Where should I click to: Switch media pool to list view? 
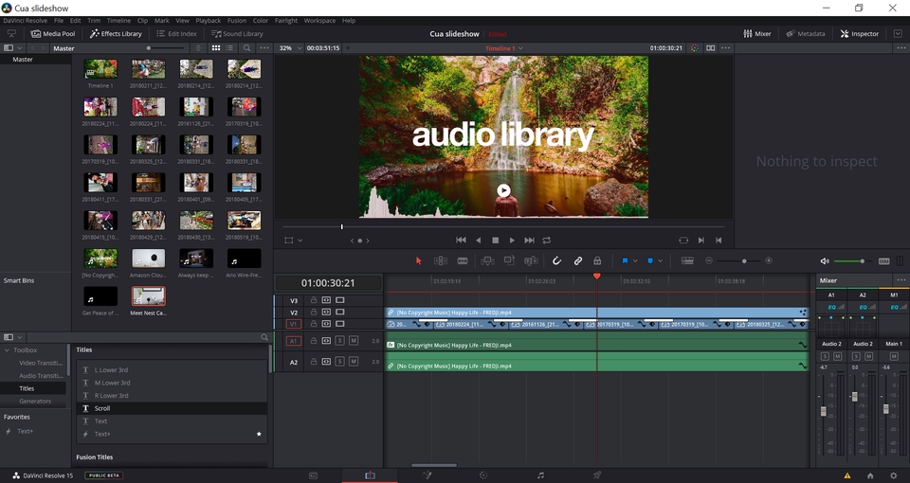229,48
